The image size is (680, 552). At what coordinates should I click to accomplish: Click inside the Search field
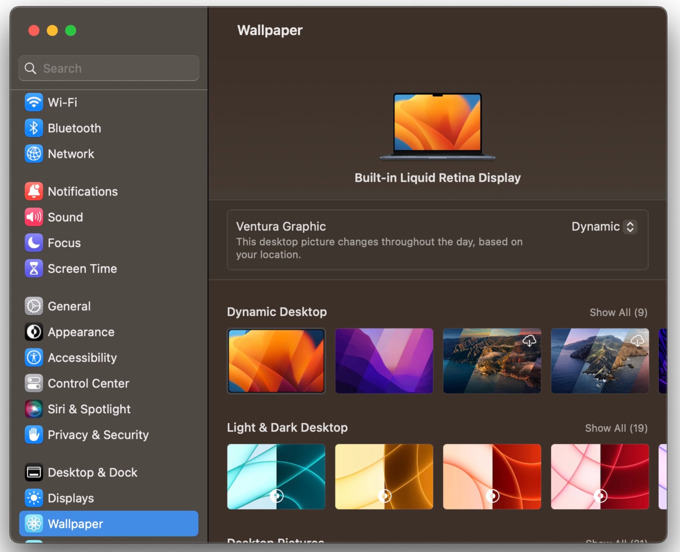pos(109,68)
